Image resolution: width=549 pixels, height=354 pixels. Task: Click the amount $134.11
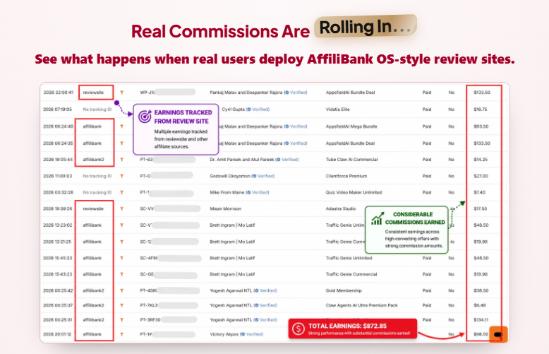pos(481,320)
